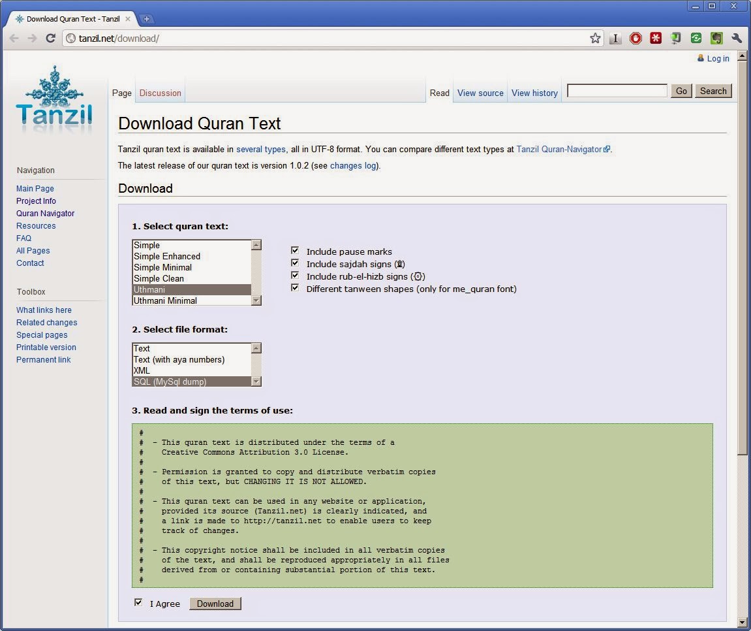Choose Text (with aya numbers) format
The image size is (751, 631).
[x=192, y=359]
